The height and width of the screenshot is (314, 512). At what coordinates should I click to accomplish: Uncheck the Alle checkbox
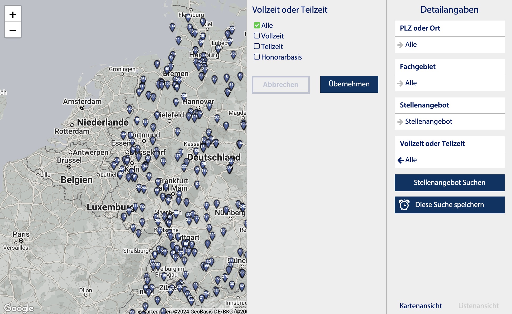pos(257,25)
